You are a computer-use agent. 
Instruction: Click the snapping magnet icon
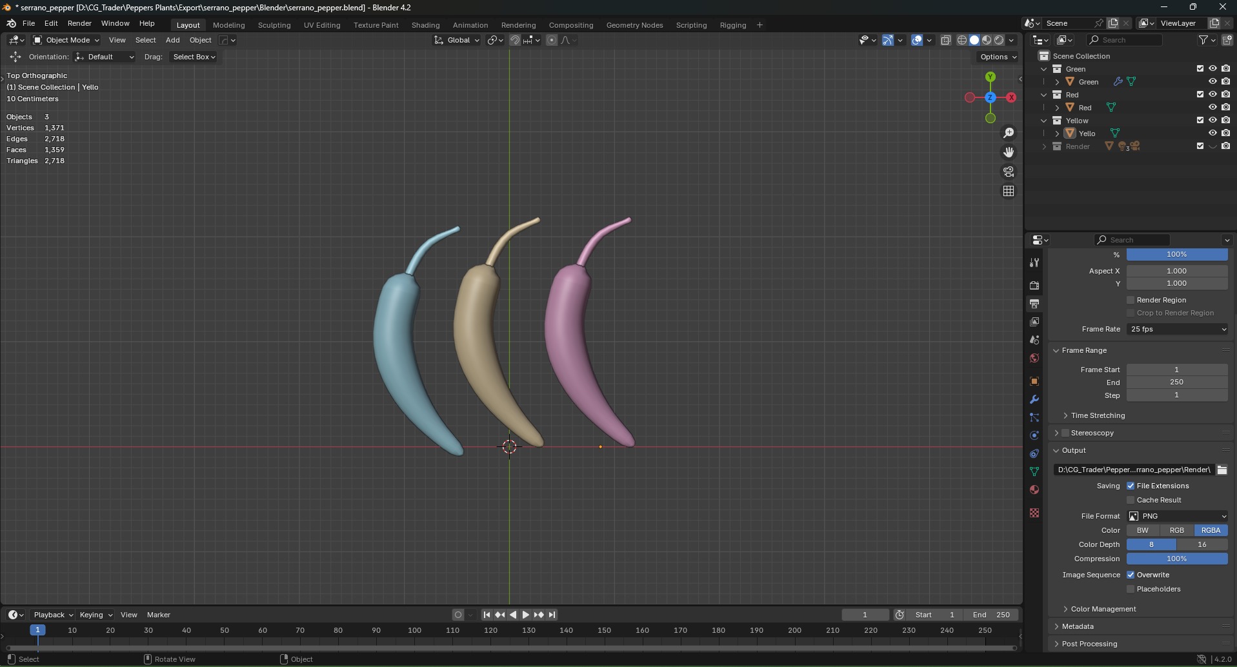tap(515, 40)
